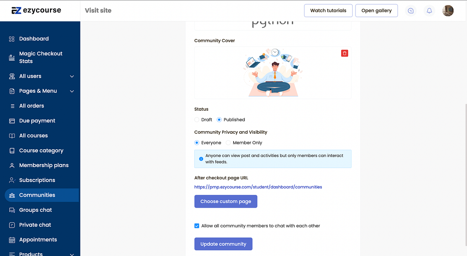
Task: Open the user profile avatar
Action: click(x=448, y=11)
